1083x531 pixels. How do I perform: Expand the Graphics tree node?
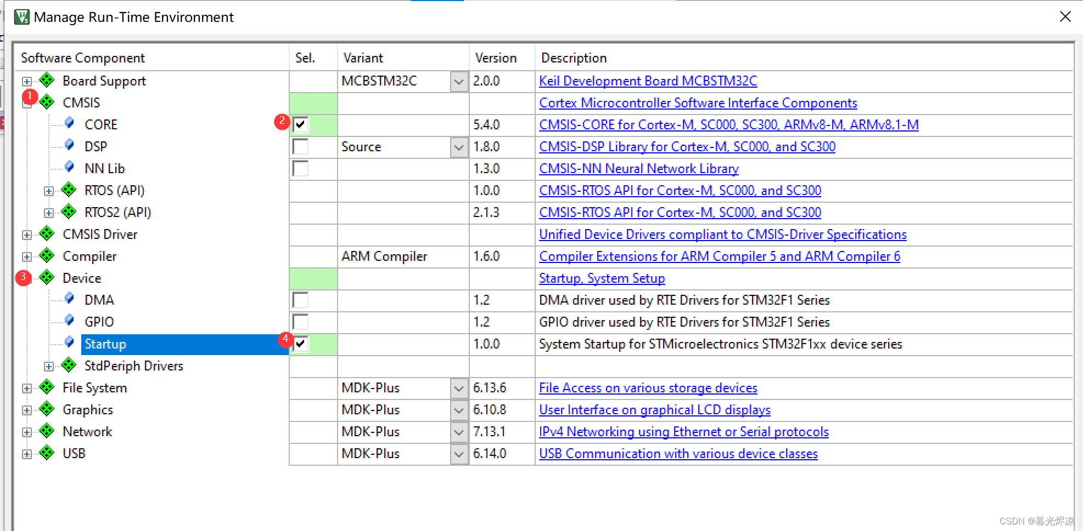pyautogui.click(x=26, y=410)
